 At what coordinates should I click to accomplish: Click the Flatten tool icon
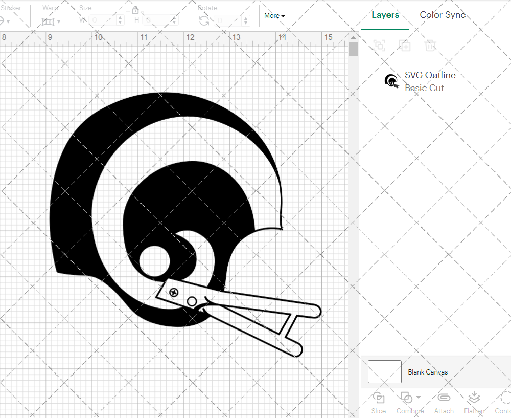(x=474, y=398)
